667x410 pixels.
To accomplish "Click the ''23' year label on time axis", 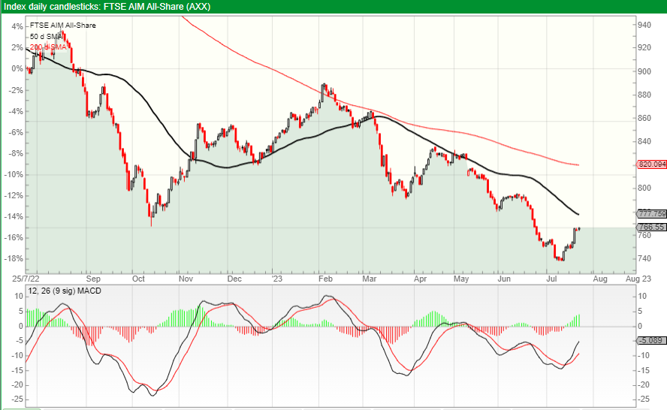I will [277, 279].
